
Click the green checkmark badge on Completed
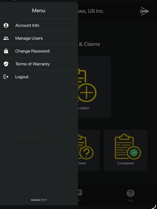134,153
